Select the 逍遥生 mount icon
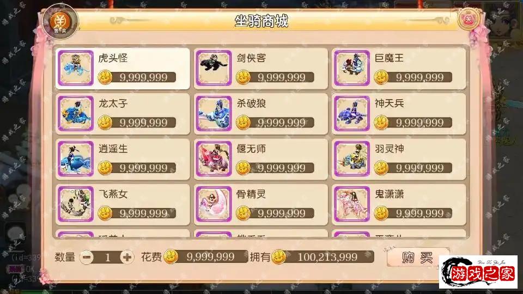 point(76,158)
